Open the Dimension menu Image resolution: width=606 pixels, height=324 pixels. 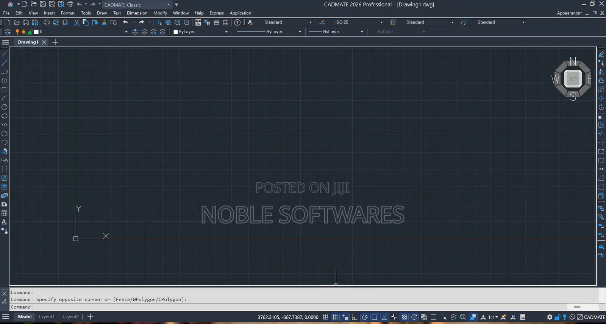point(137,13)
